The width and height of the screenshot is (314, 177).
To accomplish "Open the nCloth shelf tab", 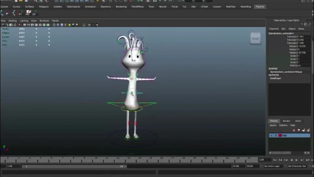I will pyautogui.click(x=204, y=7).
